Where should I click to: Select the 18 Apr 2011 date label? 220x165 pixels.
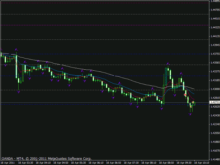8,163
